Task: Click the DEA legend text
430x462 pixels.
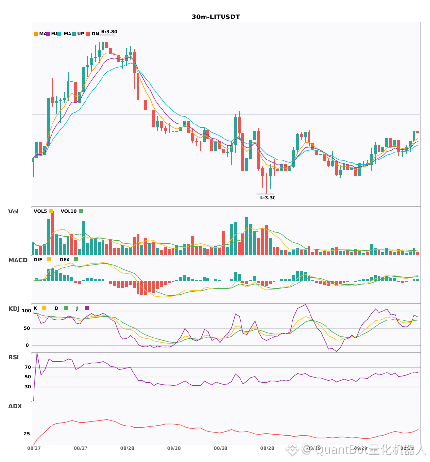Action: pos(65,260)
